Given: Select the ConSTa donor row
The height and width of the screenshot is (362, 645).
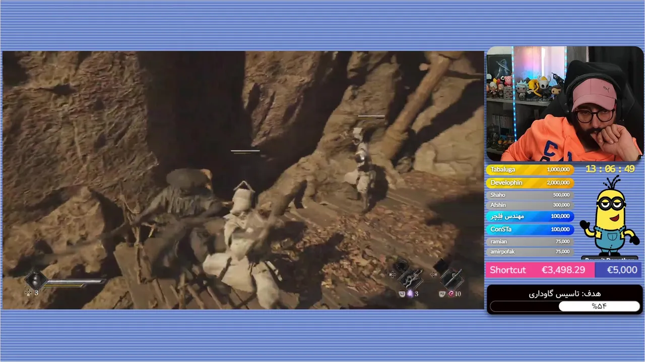Looking at the screenshot, I should coord(530,229).
